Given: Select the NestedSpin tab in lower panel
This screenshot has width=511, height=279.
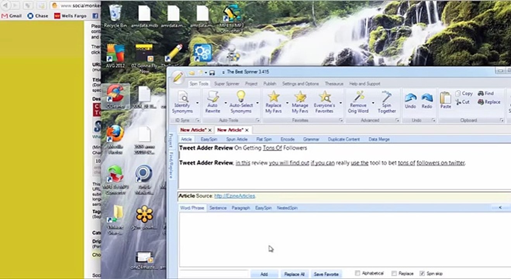Looking at the screenshot, I should pos(287,208).
